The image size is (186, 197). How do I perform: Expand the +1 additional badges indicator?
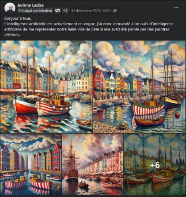click(x=65, y=11)
